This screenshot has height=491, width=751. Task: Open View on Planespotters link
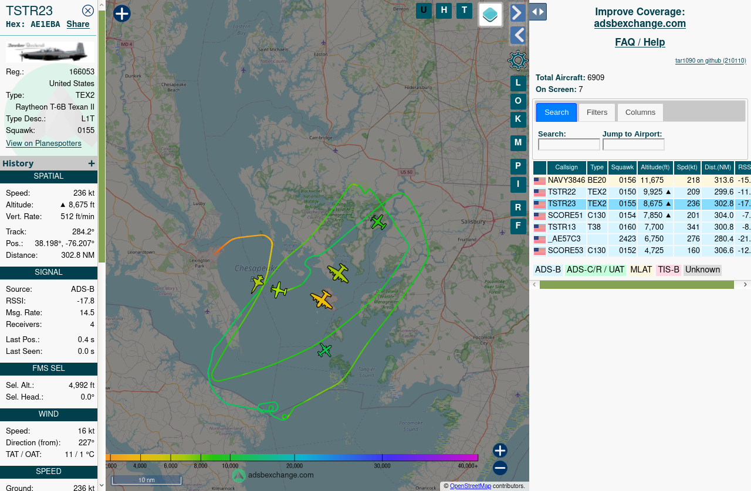coord(43,144)
